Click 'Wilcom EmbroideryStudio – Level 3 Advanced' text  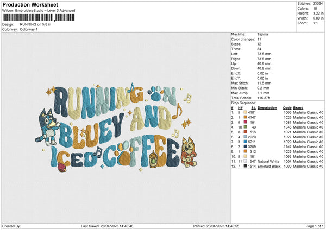pos(39,11)
